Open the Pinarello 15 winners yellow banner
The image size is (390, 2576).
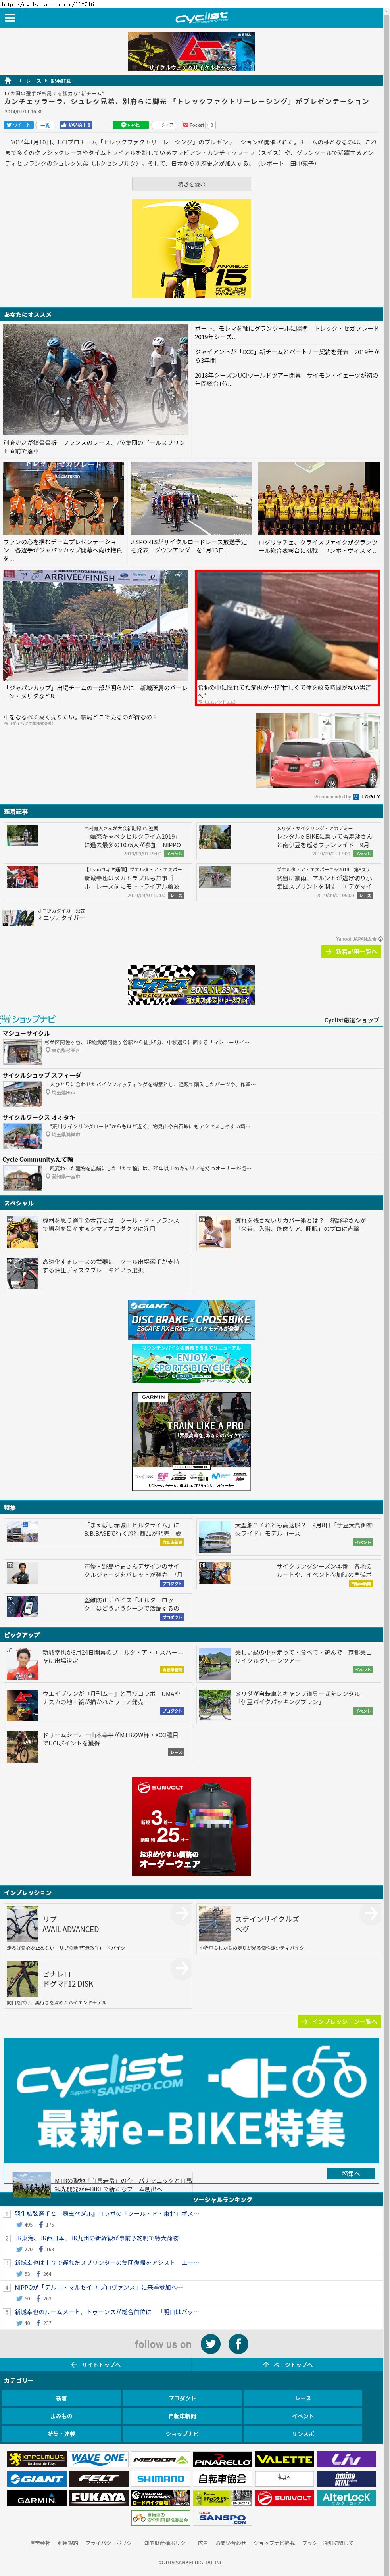pos(191,249)
